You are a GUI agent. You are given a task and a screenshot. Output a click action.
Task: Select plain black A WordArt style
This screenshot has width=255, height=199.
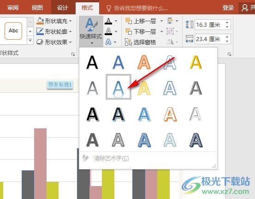pos(92,62)
